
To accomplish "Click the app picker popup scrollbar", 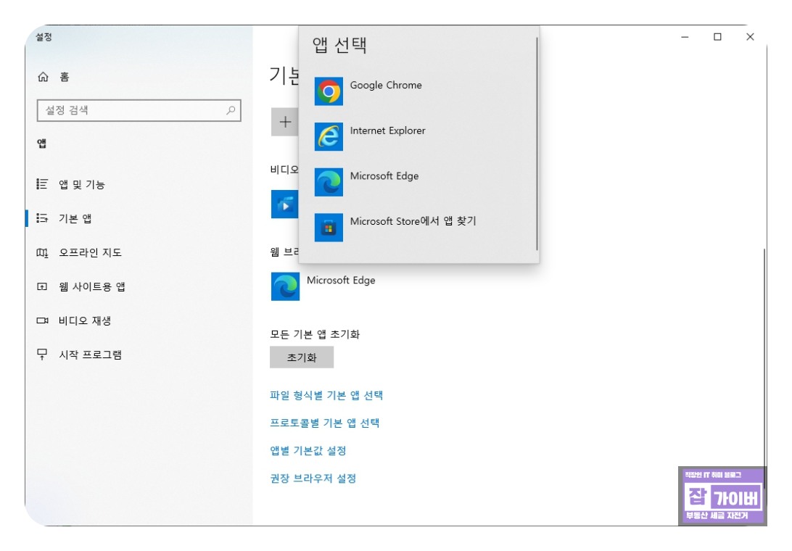I will 537,144.
